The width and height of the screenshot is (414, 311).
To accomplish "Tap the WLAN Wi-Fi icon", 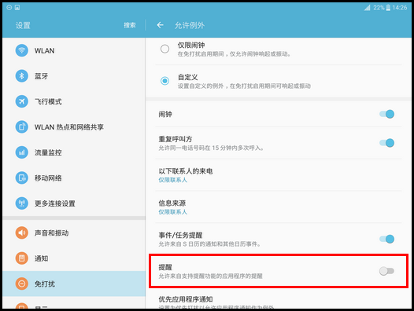I will coord(22,50).
